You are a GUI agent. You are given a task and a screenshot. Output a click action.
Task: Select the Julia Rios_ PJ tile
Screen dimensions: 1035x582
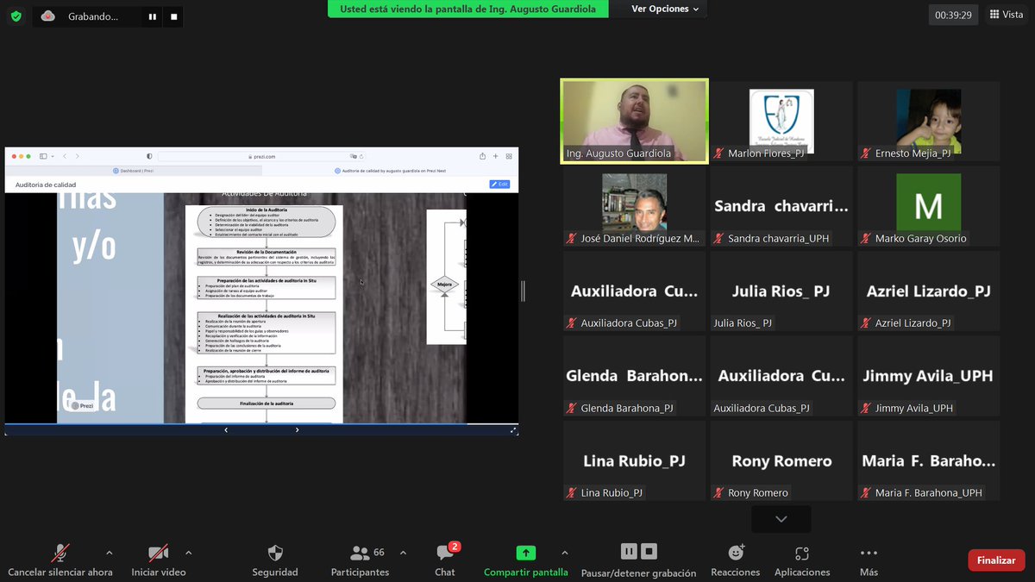coord(781,291)
